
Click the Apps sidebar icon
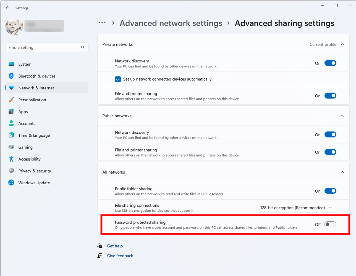pos(11,112)
